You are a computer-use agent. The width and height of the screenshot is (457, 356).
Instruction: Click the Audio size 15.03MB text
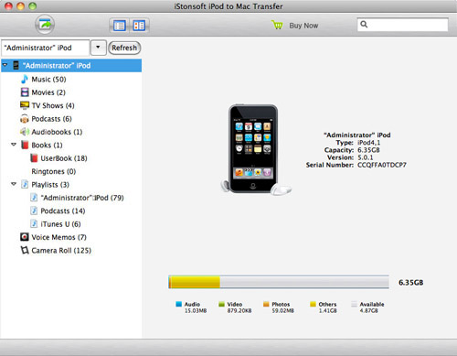[x=196, y=311]
